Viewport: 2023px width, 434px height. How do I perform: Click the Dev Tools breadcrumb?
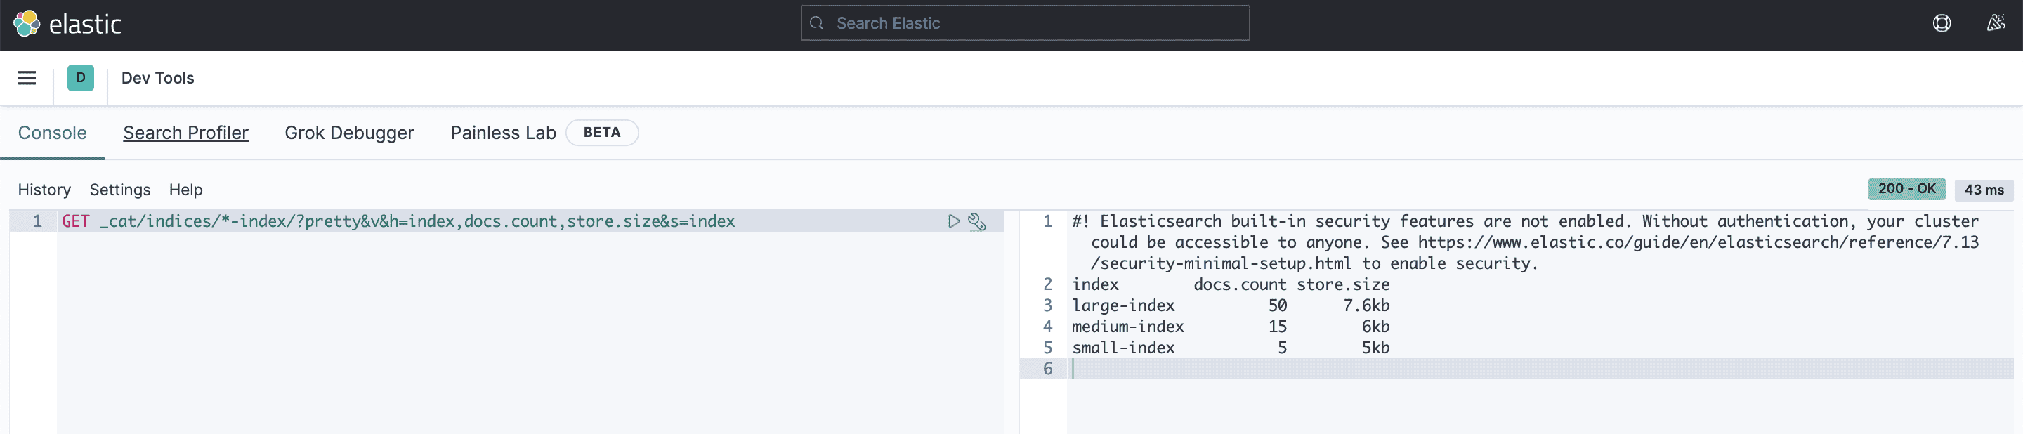(158, 78)
